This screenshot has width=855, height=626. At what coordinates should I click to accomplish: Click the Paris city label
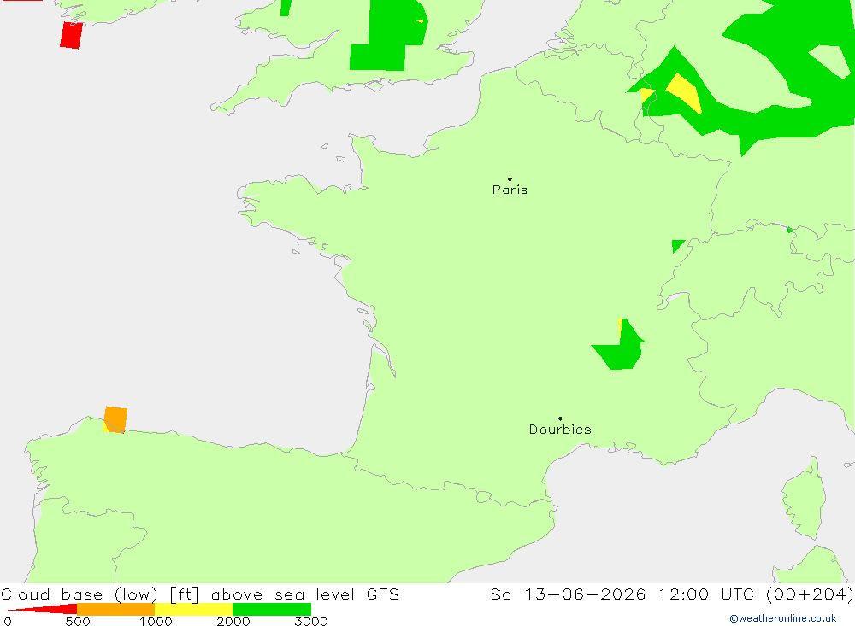point(510,190)
